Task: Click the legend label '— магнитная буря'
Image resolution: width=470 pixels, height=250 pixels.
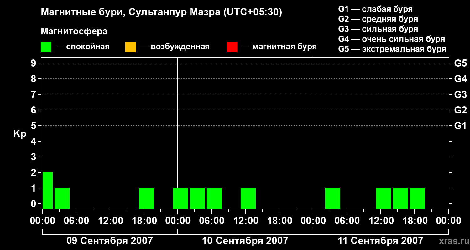Action: pos(279,47)
